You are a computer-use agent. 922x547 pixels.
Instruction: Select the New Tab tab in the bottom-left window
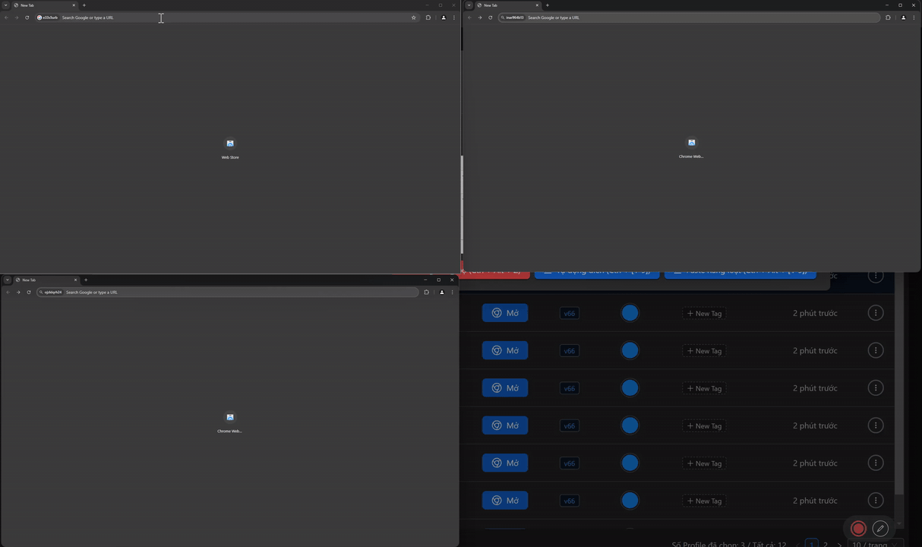tap(30, 280)
